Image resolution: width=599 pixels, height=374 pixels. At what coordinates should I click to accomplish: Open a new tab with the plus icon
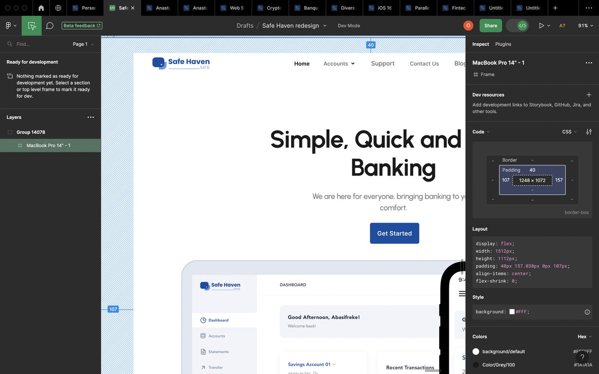click(x=555, y=8)
